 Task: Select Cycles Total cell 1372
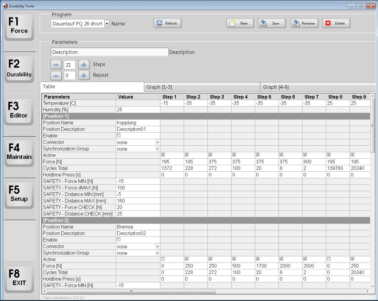point(172,168)
